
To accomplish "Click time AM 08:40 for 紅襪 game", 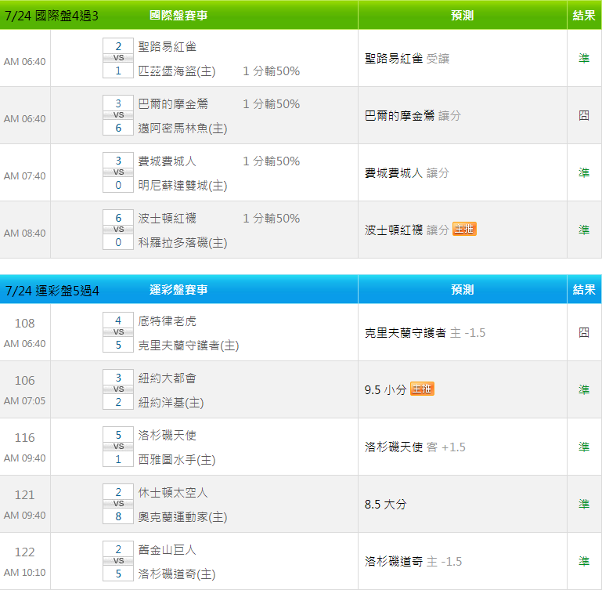I will 24,233.
